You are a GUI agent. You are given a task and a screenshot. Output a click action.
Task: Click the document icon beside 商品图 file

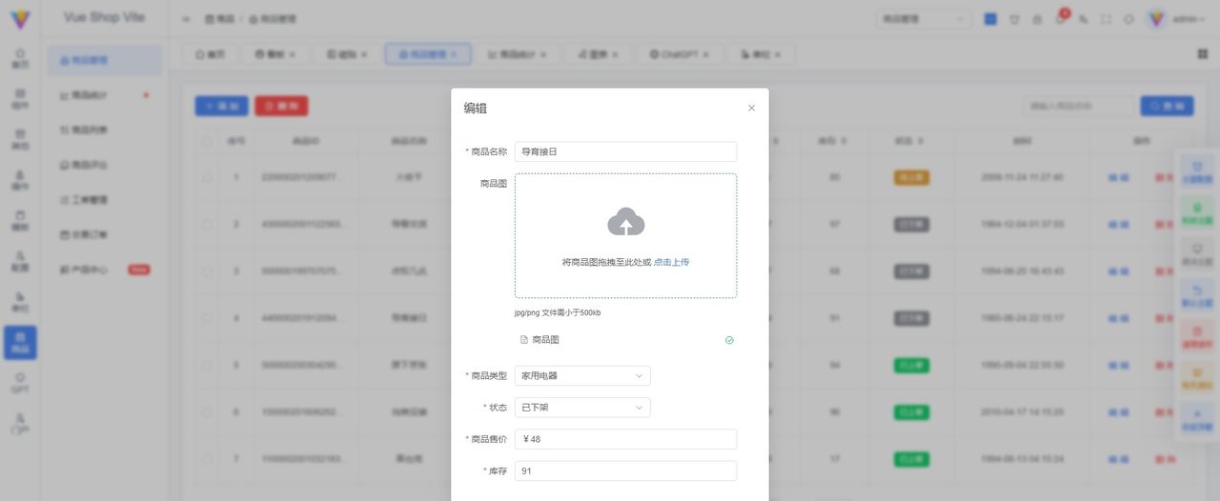[523, 340]
